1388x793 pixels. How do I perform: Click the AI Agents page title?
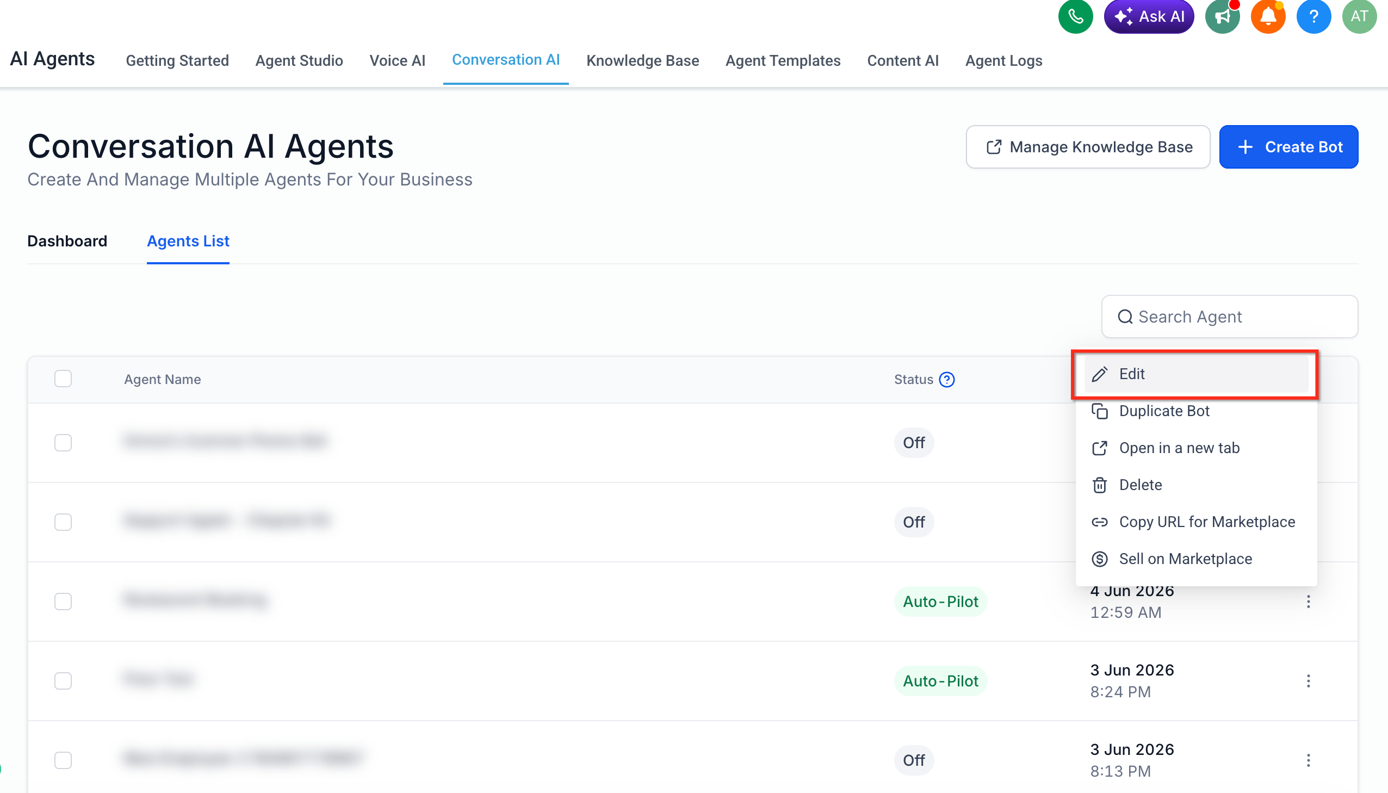click(52, 59)
